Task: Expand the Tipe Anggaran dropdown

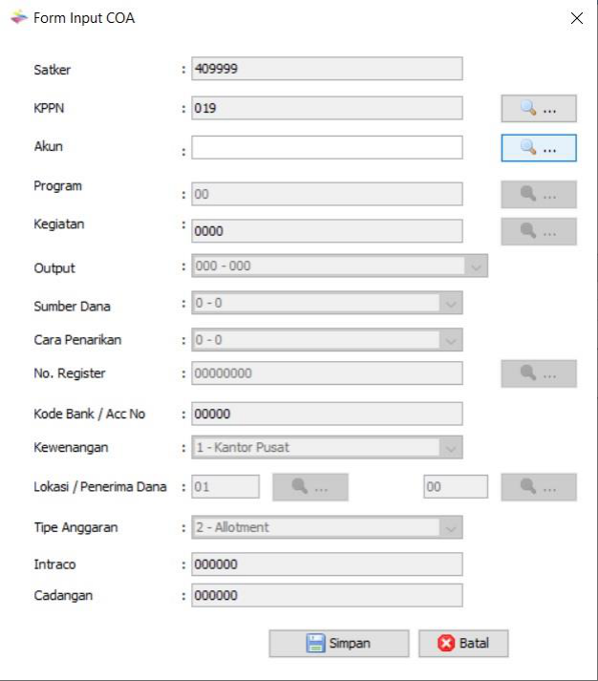Action: pyautogui.click(x=451, y=527)
